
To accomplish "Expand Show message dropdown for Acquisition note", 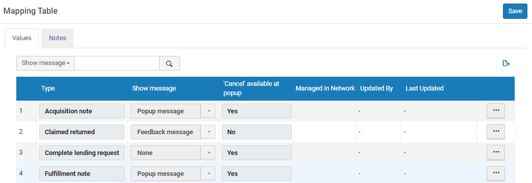I will coord(208,111).
